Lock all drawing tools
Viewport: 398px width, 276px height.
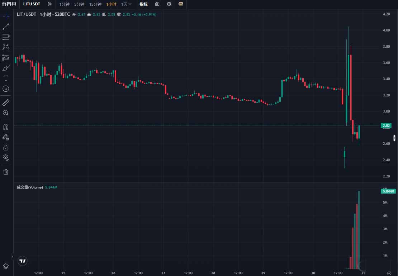[6, 147]
